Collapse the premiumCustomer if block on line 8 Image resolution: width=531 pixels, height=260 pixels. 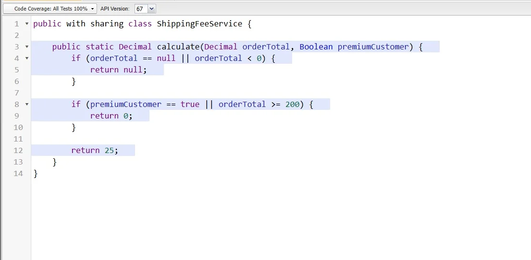27,105
